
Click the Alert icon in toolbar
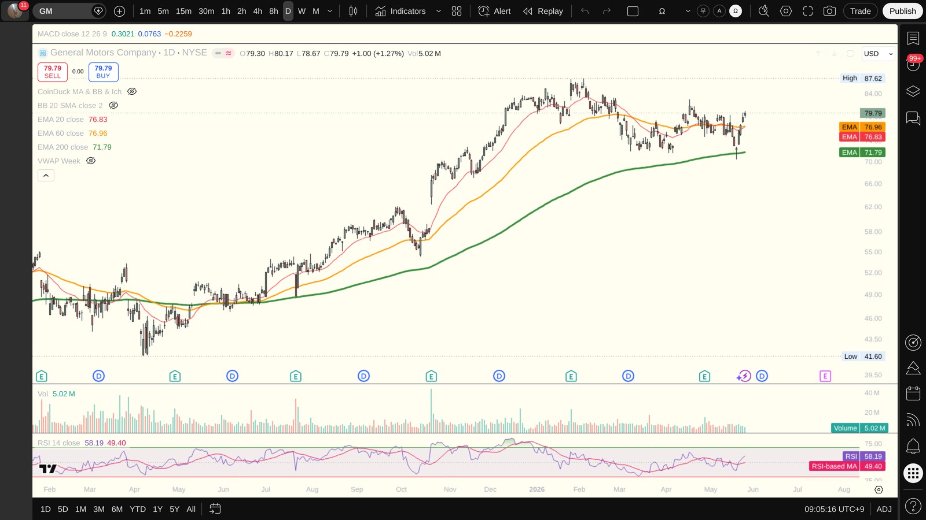(x=494, y=11)
